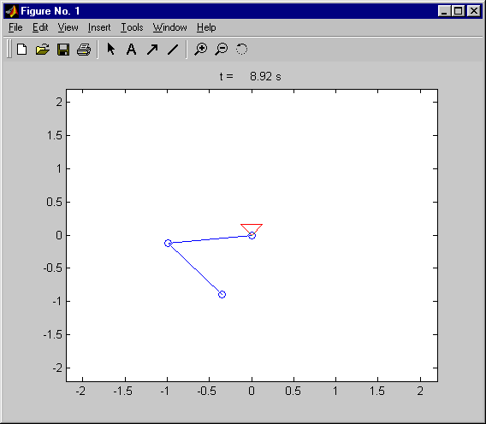Image resolution: width=486 pixels, height=424 pixels.
Task: Click the New Figure toolbar icon
Action: coord(21,50)
